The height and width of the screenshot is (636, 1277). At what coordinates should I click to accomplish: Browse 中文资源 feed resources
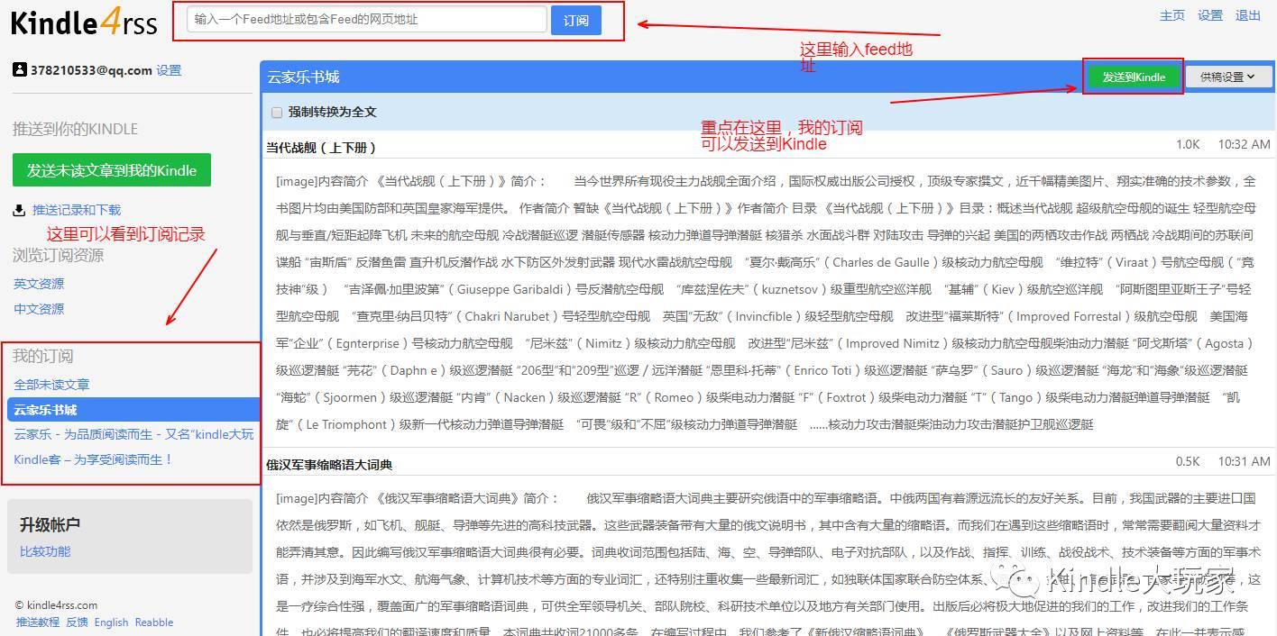[x=39, y=309]
